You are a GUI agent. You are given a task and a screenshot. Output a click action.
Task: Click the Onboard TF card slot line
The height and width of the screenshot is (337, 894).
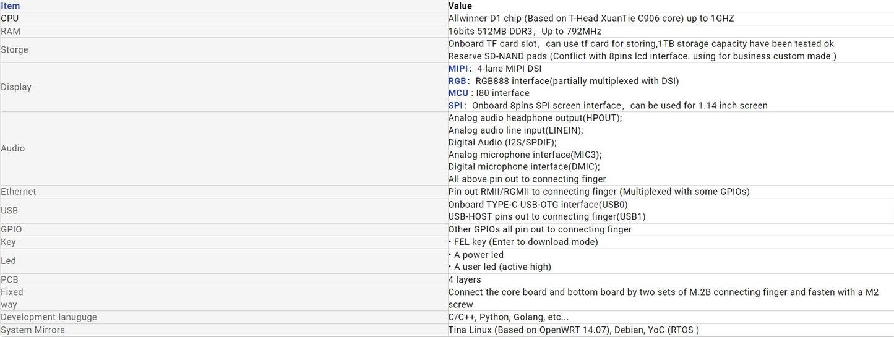(x=641, y=44)
